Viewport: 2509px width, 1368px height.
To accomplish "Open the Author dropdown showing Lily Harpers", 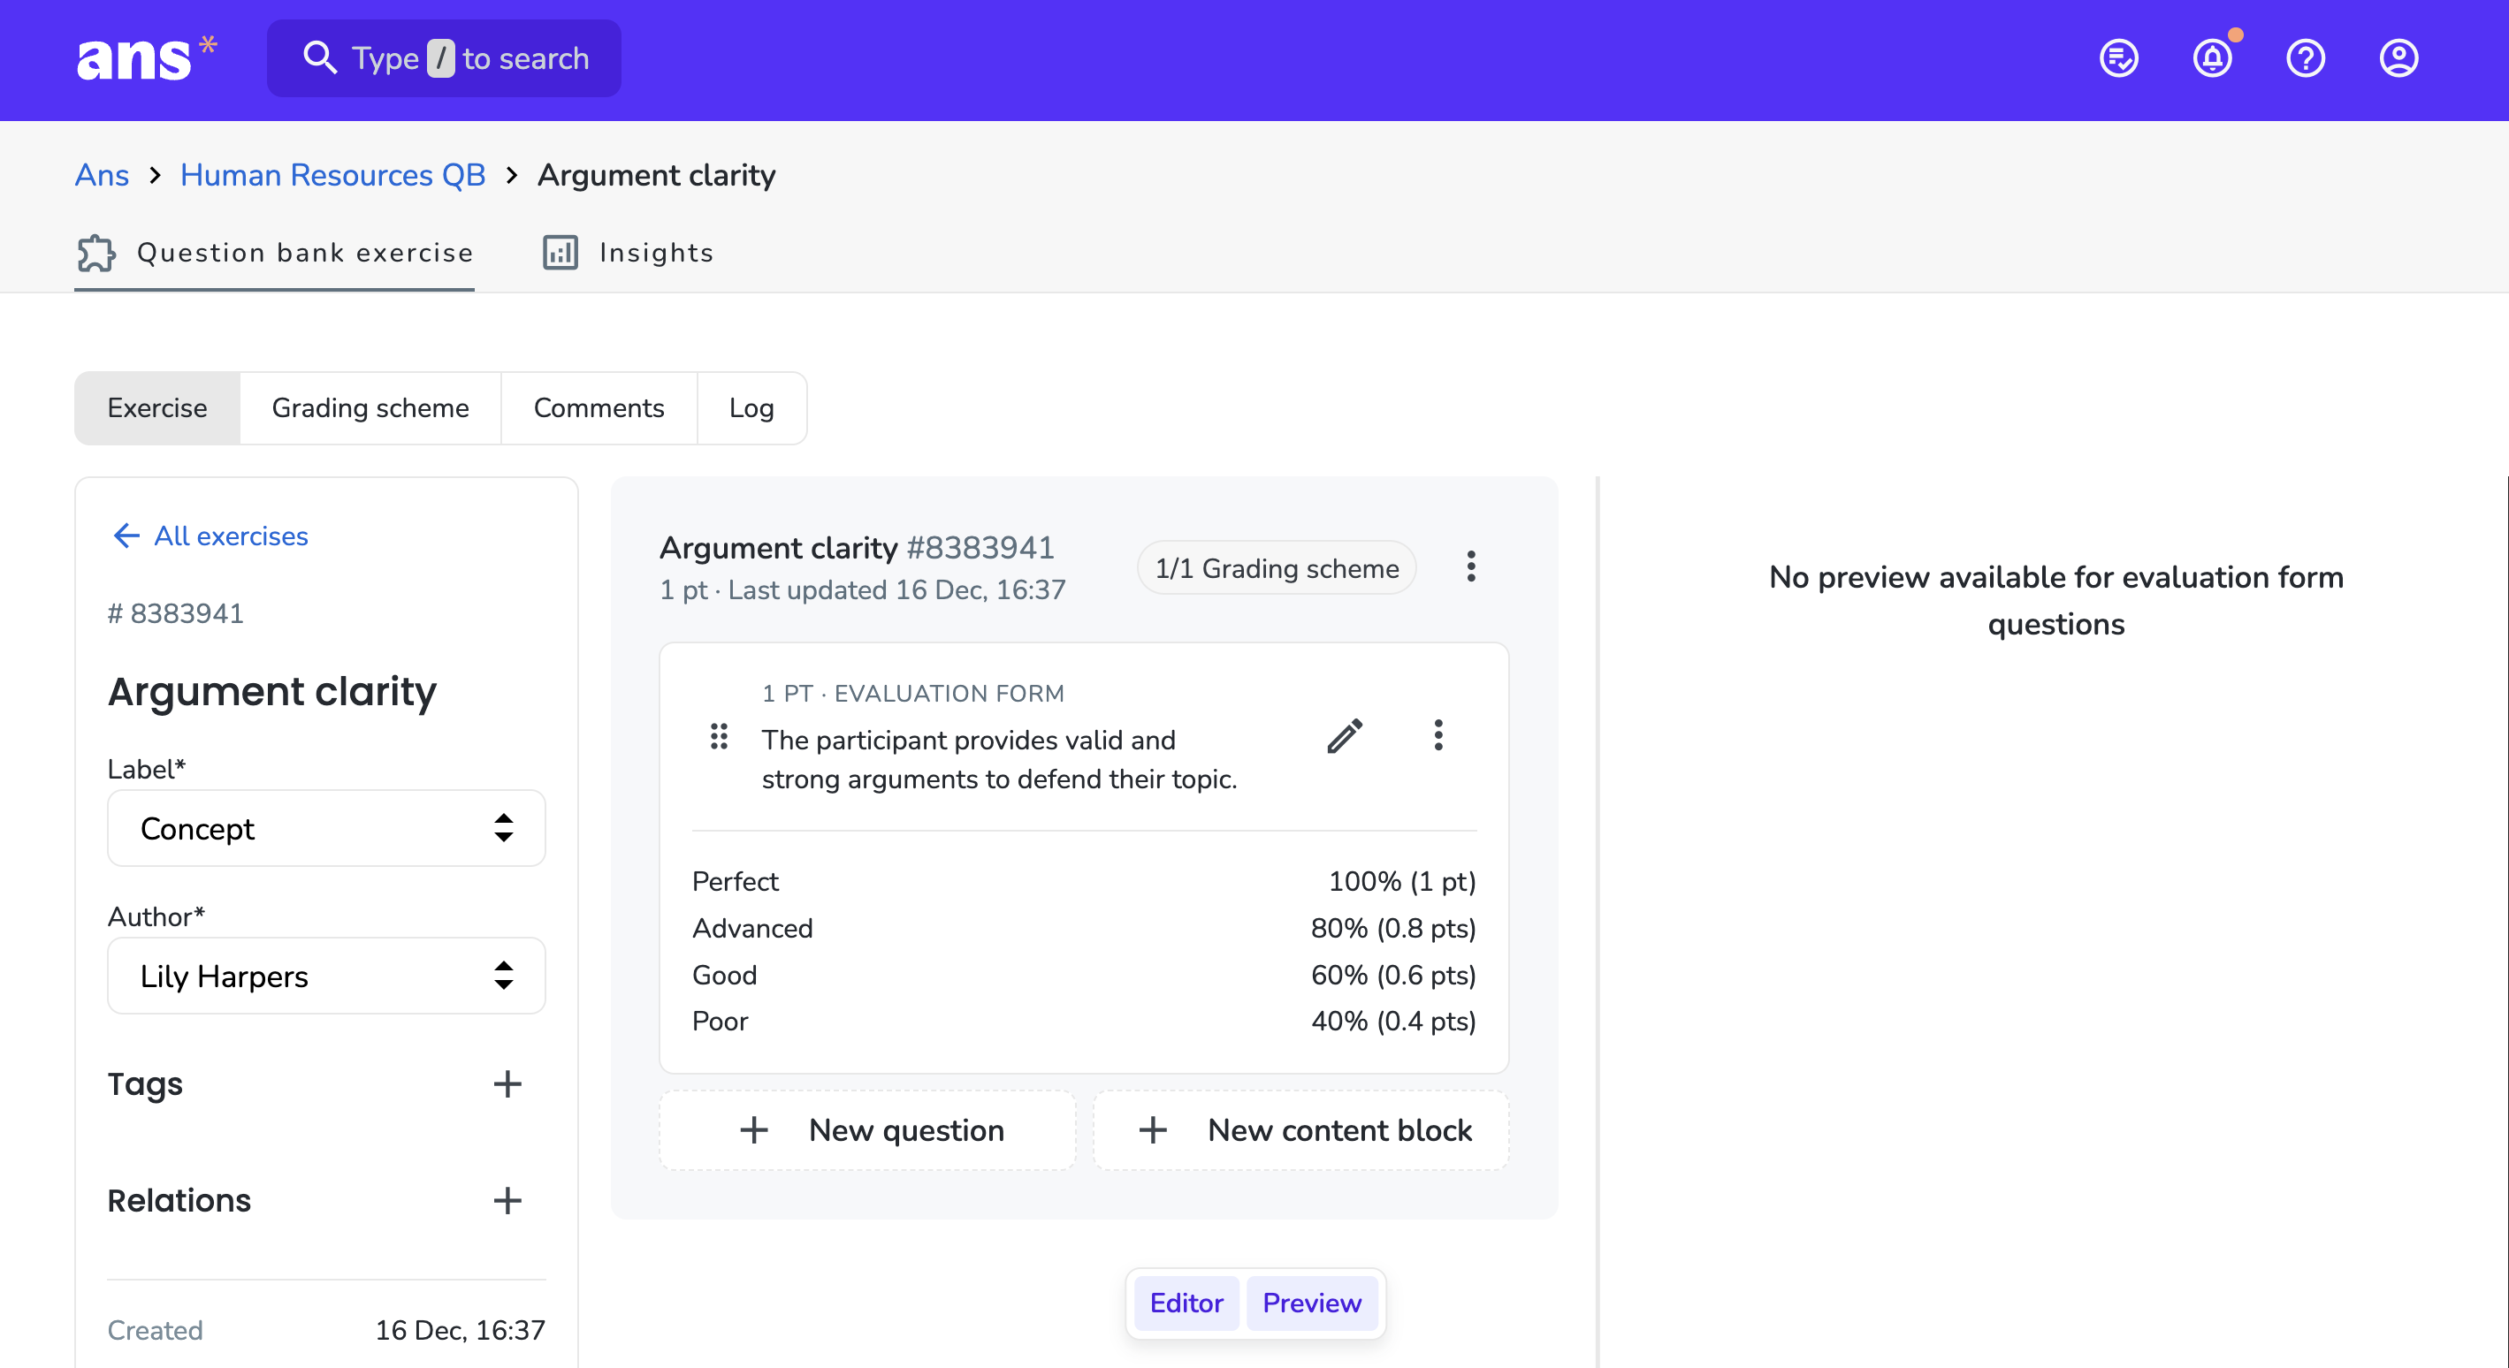I will pos(326,976).
